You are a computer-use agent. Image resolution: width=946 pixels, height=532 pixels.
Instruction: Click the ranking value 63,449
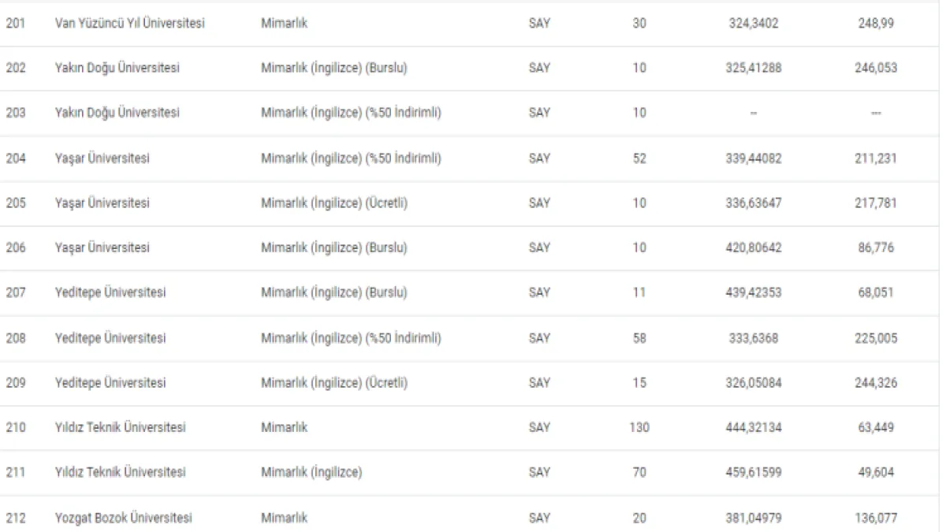point(877,428)
